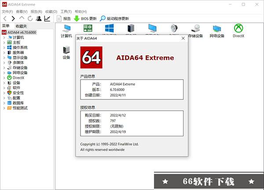Open 工具(T) menu
This screenshot has width=264, height=190.
[66, 11]
